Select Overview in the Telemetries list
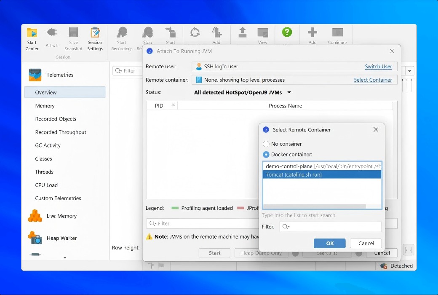The width and height of the screenshot is (438, 295). pyautogui.click(x=65, y=92)
